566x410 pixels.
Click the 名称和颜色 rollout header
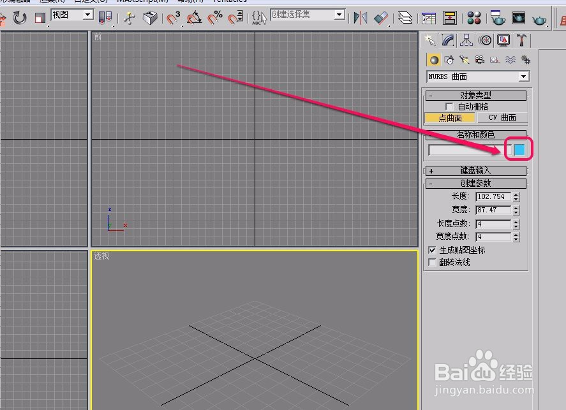tap(476, 135)
